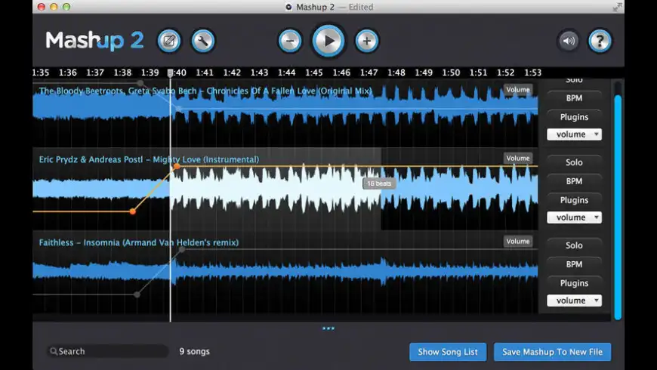Click the speaker volume icon
The width and height of the screenshot is (657, 370).
tap(569, 41)
